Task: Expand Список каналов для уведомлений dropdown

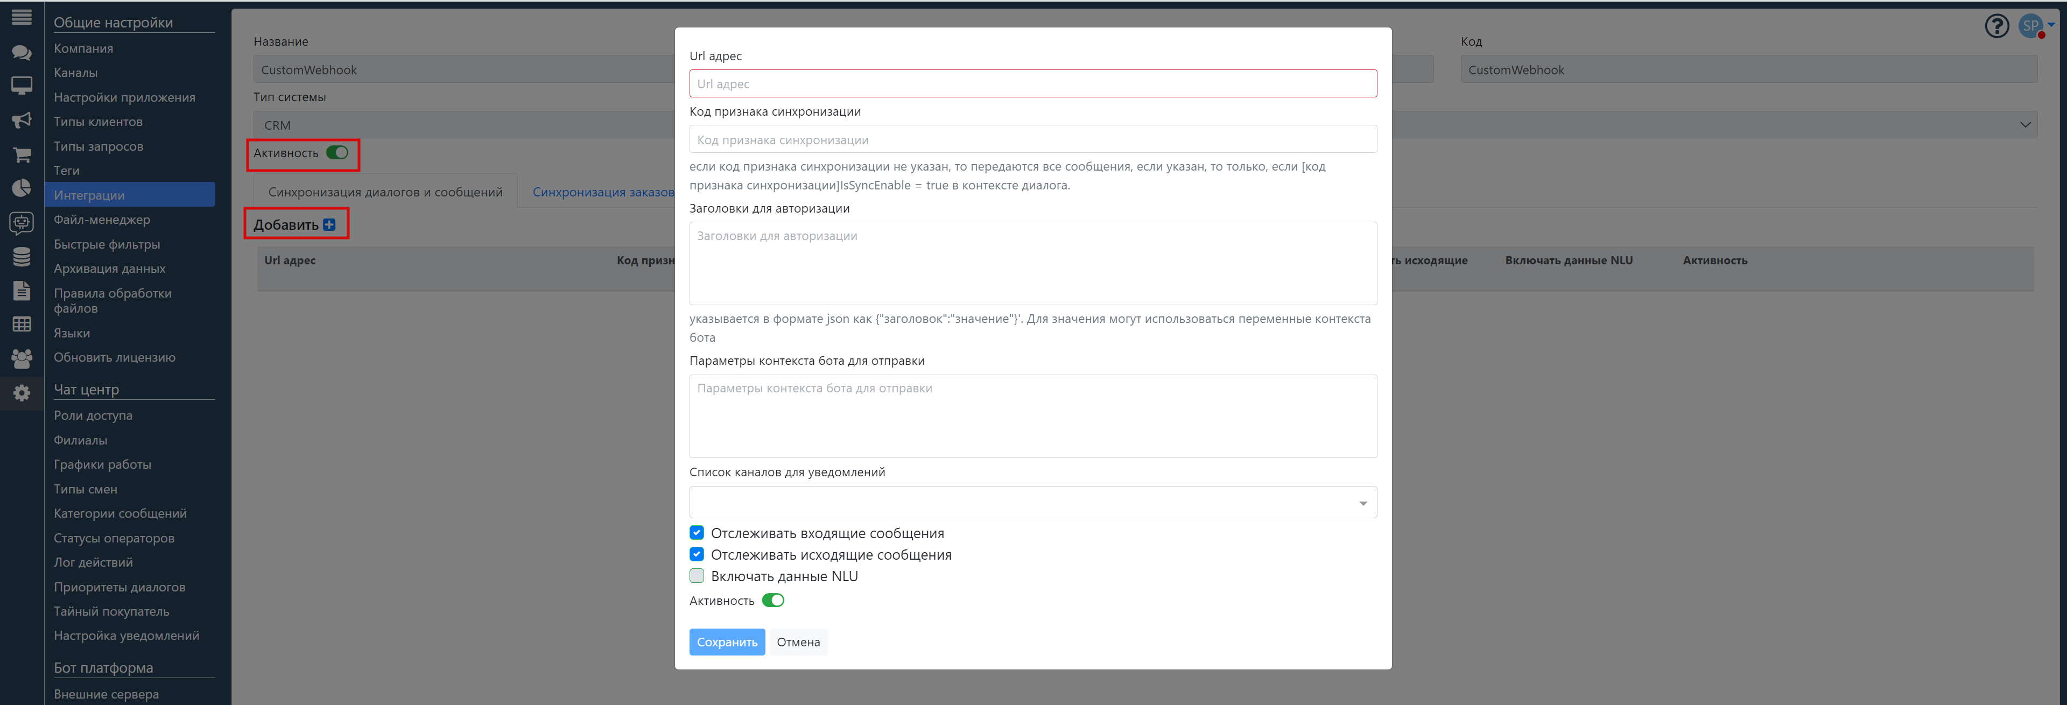Action: pyautogui.click(x=1033, y=502)
